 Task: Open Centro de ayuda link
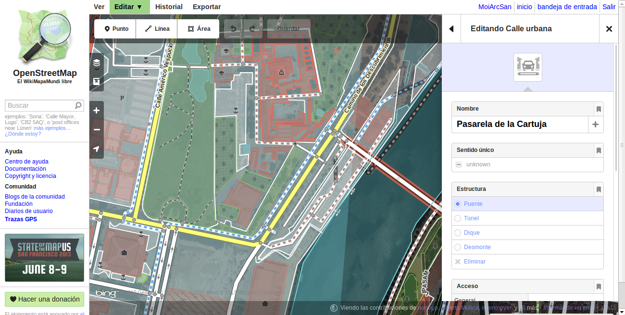[26, 162]
